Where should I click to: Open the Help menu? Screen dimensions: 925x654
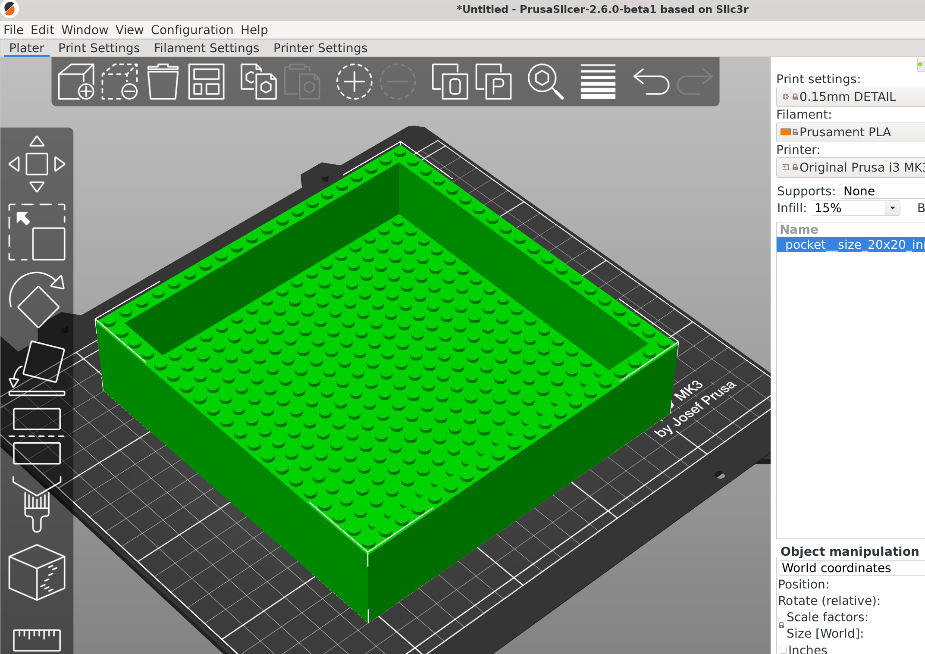[254, 30]
